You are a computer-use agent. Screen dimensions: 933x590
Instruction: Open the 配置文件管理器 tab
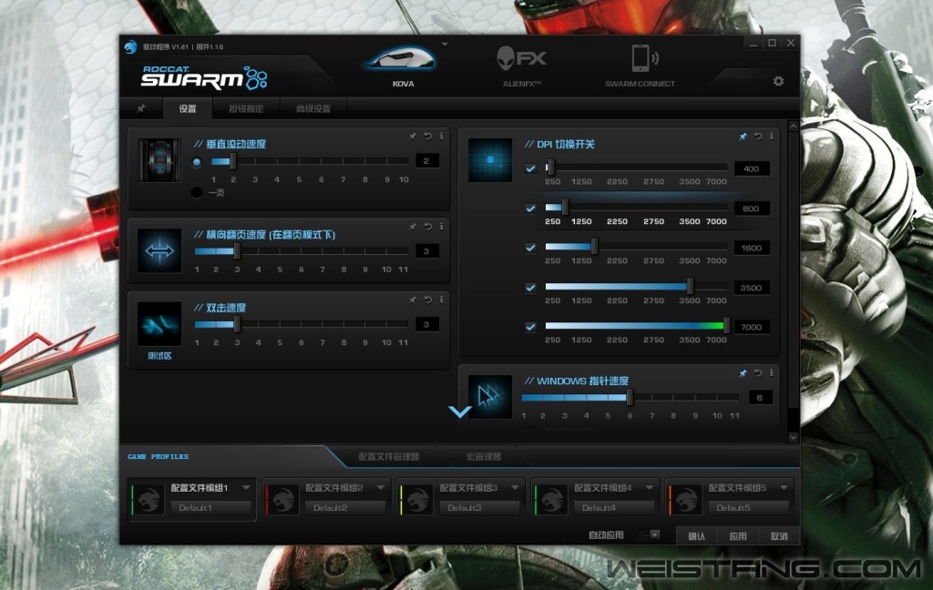coord(389,457)
